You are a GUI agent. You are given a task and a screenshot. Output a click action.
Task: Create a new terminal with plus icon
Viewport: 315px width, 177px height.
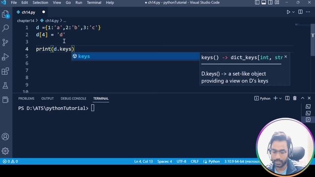(276, 98)
